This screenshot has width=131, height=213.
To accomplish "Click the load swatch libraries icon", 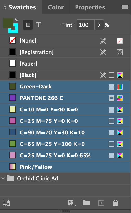I will point(7,203).
